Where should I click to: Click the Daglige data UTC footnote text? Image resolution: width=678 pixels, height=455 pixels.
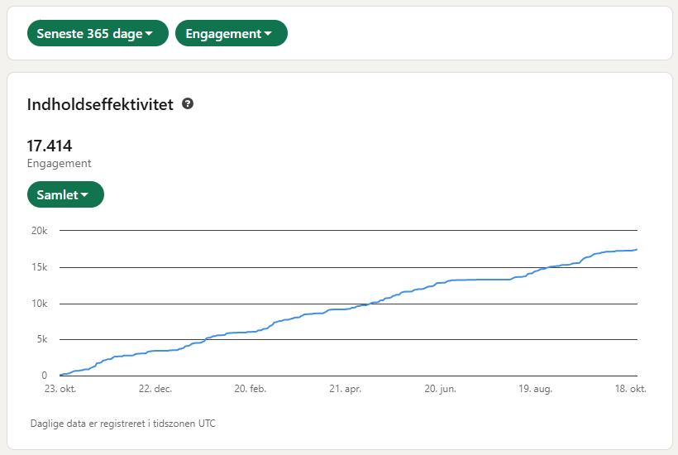[x=123, y=424]
